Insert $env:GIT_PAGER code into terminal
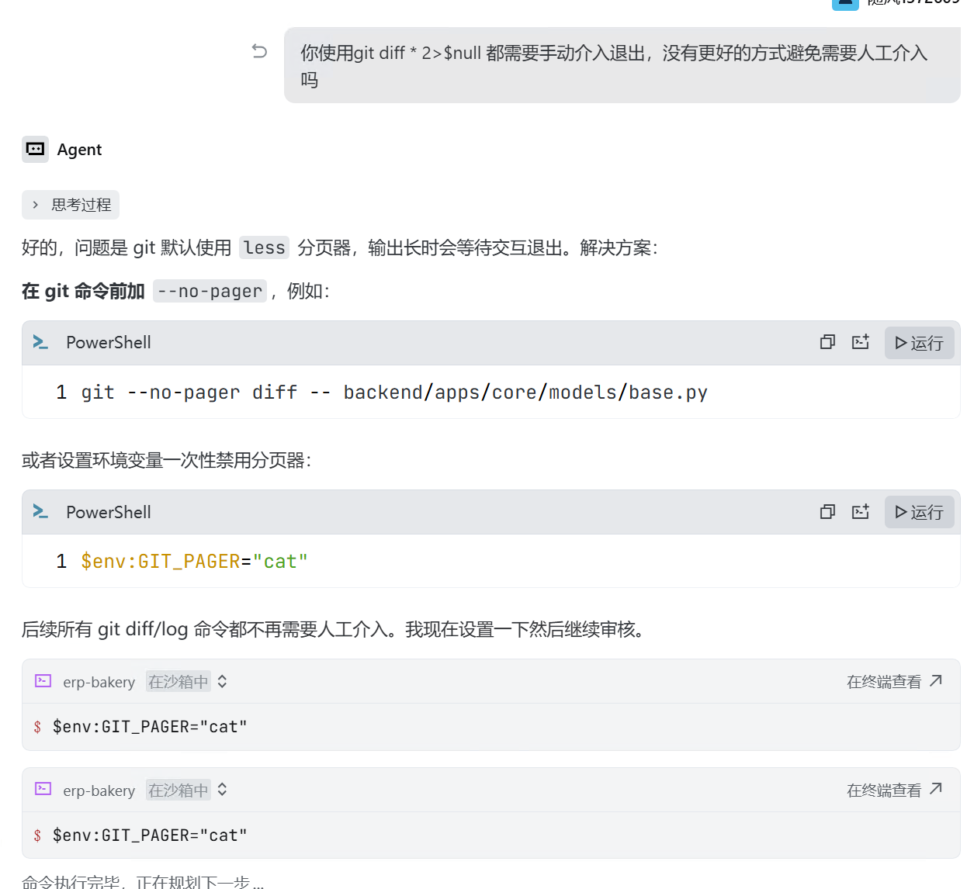Screen dimensions: 967x889 click(x=860, y=511)
